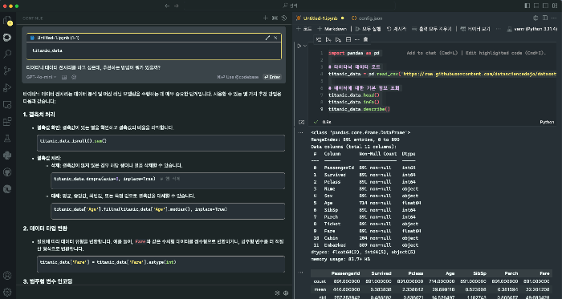This screenshot has width=562, height=299.
Task: Open the GPT-4o-mini model selector
Action: click(x=42, y=77)
